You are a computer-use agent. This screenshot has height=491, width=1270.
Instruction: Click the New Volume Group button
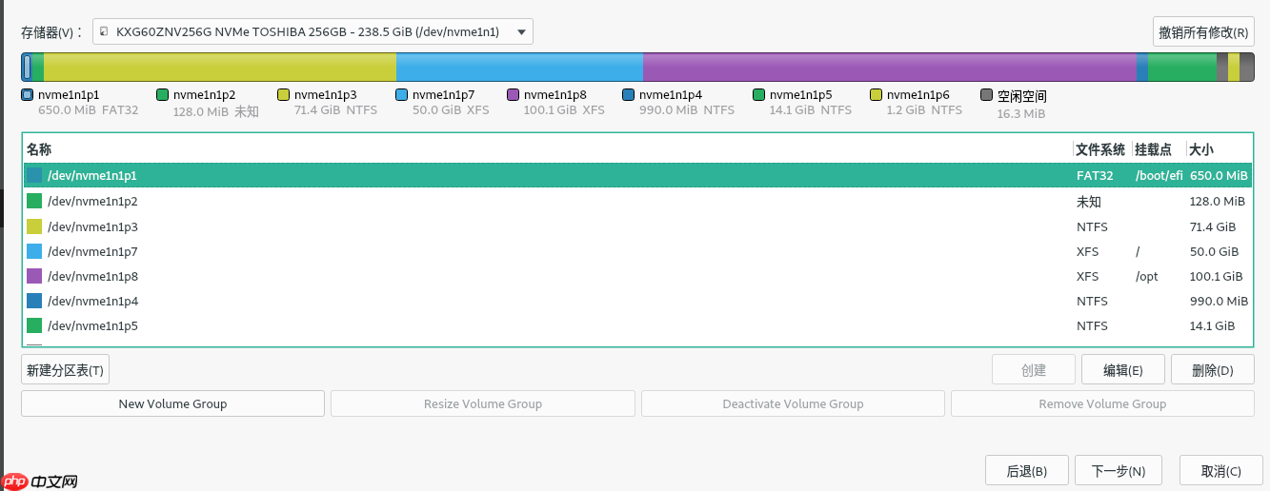tap(172, 403)
